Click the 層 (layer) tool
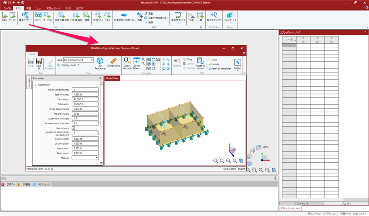The height and width of the screenshot is (216, 369). tap(200, 17)
